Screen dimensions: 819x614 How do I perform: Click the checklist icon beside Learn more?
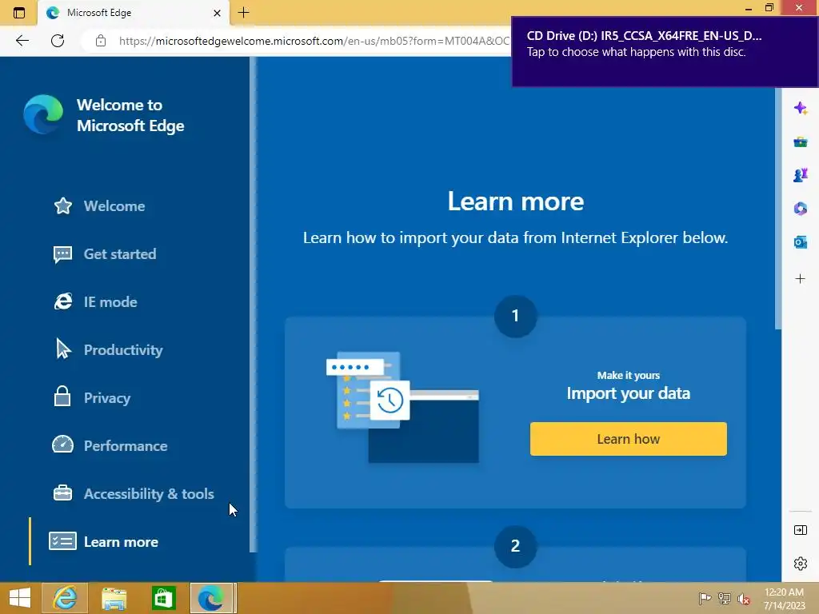pyautogui.click(x=62, y=541)
